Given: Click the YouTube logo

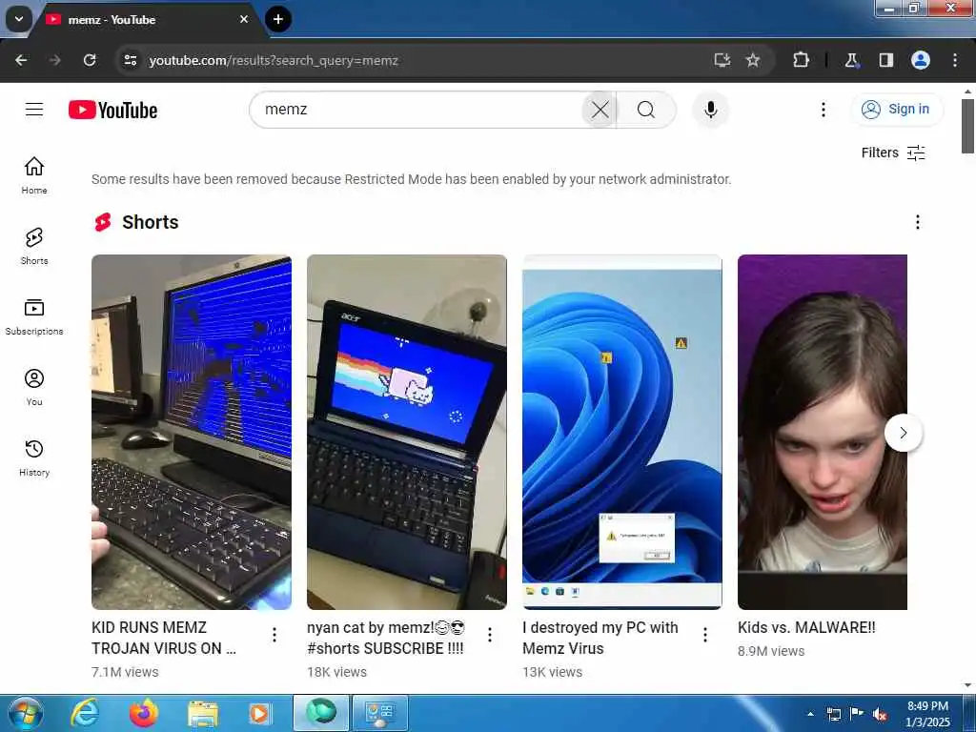Looking at the screenshot, I should point(112,111).
